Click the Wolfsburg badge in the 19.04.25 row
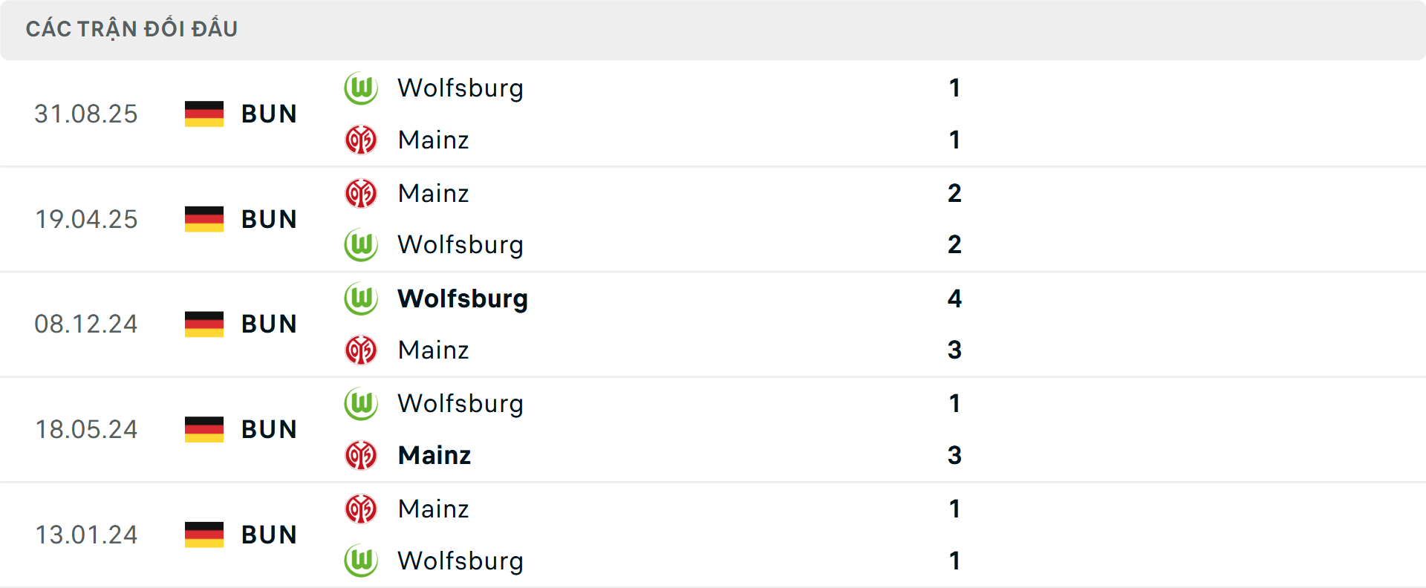 click(x=362, y=245)
